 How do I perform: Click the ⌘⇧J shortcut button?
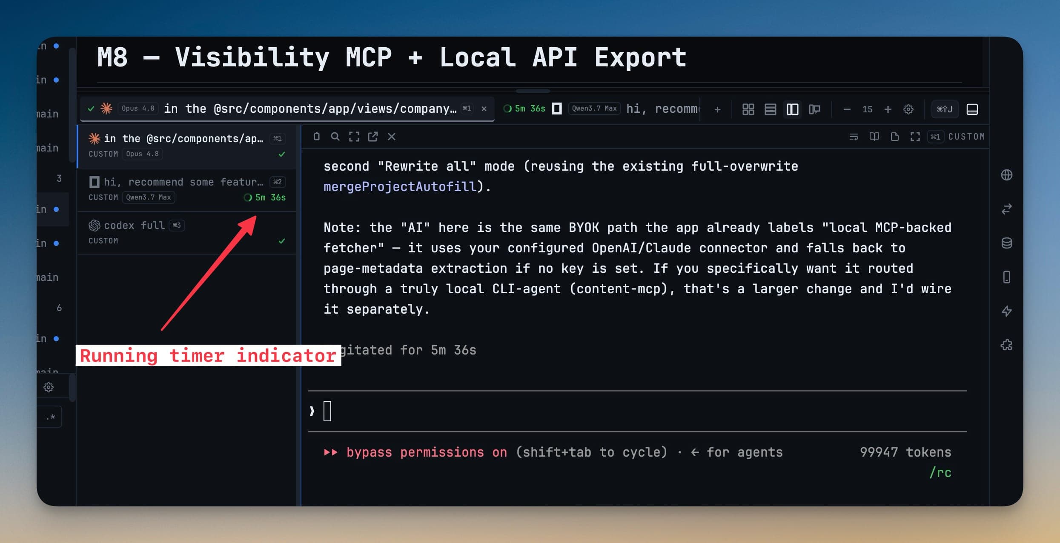click(x=944, y=109)
